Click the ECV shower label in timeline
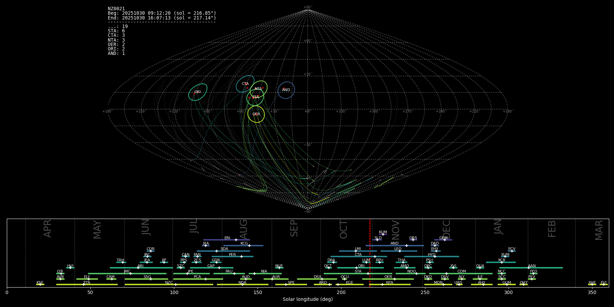 pyautogui.click(x=512, y=249)
